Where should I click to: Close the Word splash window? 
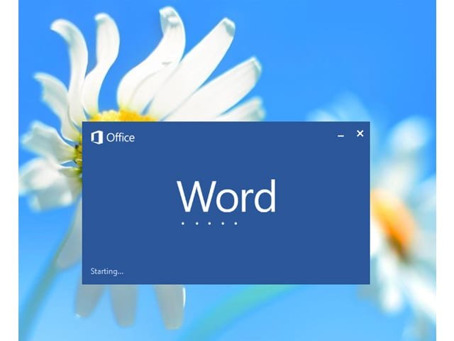pyautogui.click(x=360, y=134)
